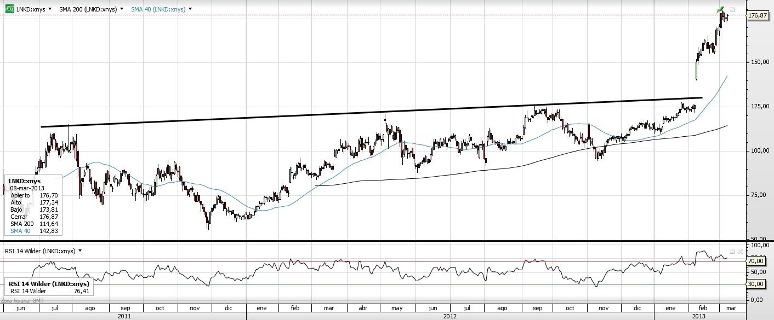Click the 2013 year label on time axis
This screenshot has width=774, height=320.
click(698, 316)
